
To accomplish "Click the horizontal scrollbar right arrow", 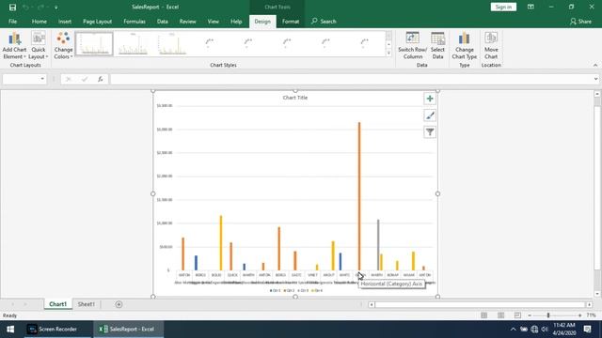I will click(x=589, y=304).
